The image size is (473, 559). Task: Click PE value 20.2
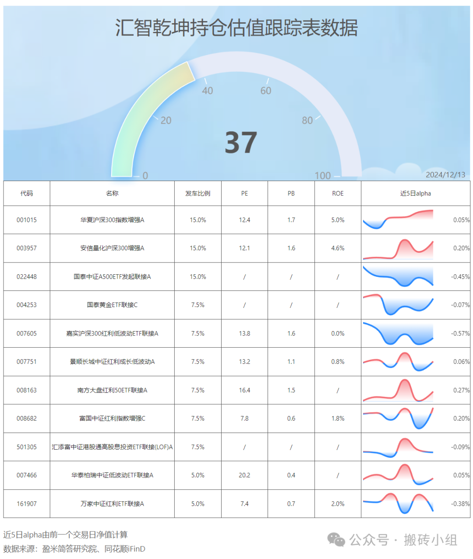pyautogui.click(x=244, y=475)
